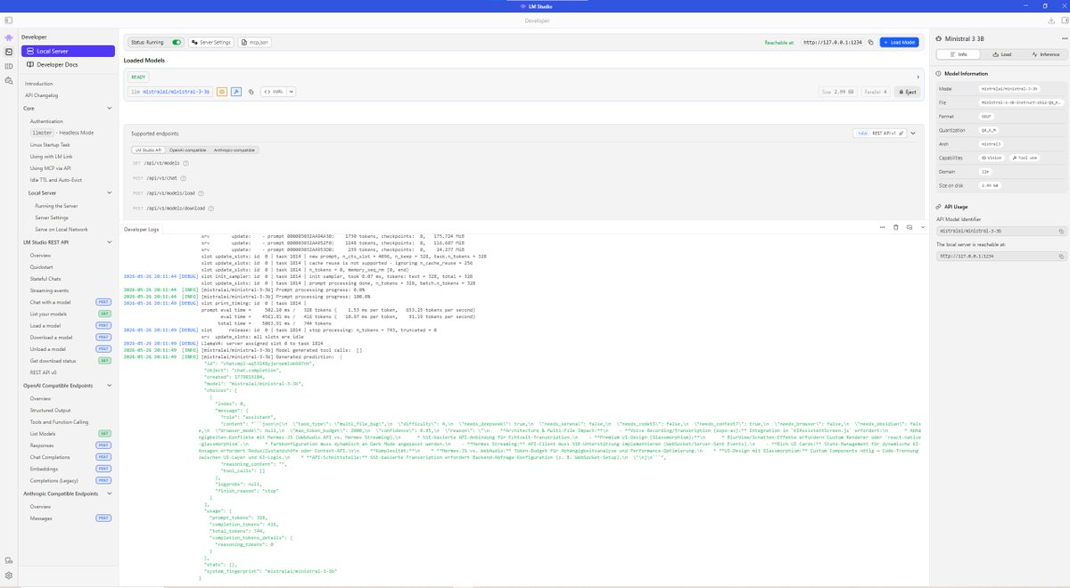This screenshot has width=1070, height=588.
Task: Click the orange model settings icon
Action: (x=221, y=91)
